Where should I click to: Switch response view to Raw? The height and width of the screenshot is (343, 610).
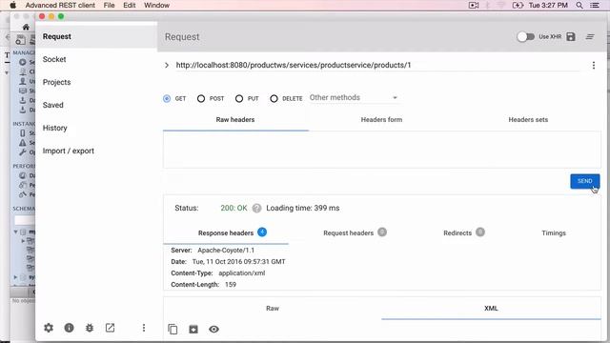[273, 309]
